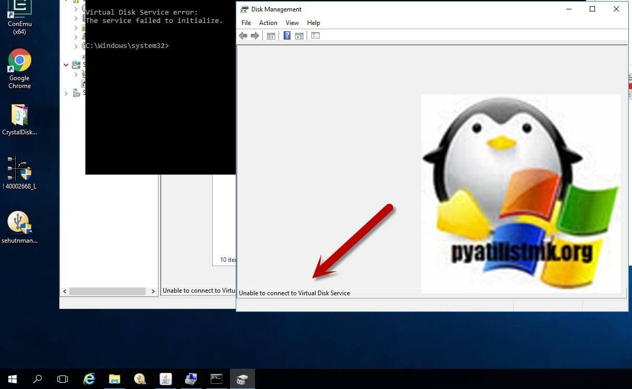The image size is (632, 389).
Task: Click 'Unable to connect to Virtual Disk Service' status
Action: (295, 293)
